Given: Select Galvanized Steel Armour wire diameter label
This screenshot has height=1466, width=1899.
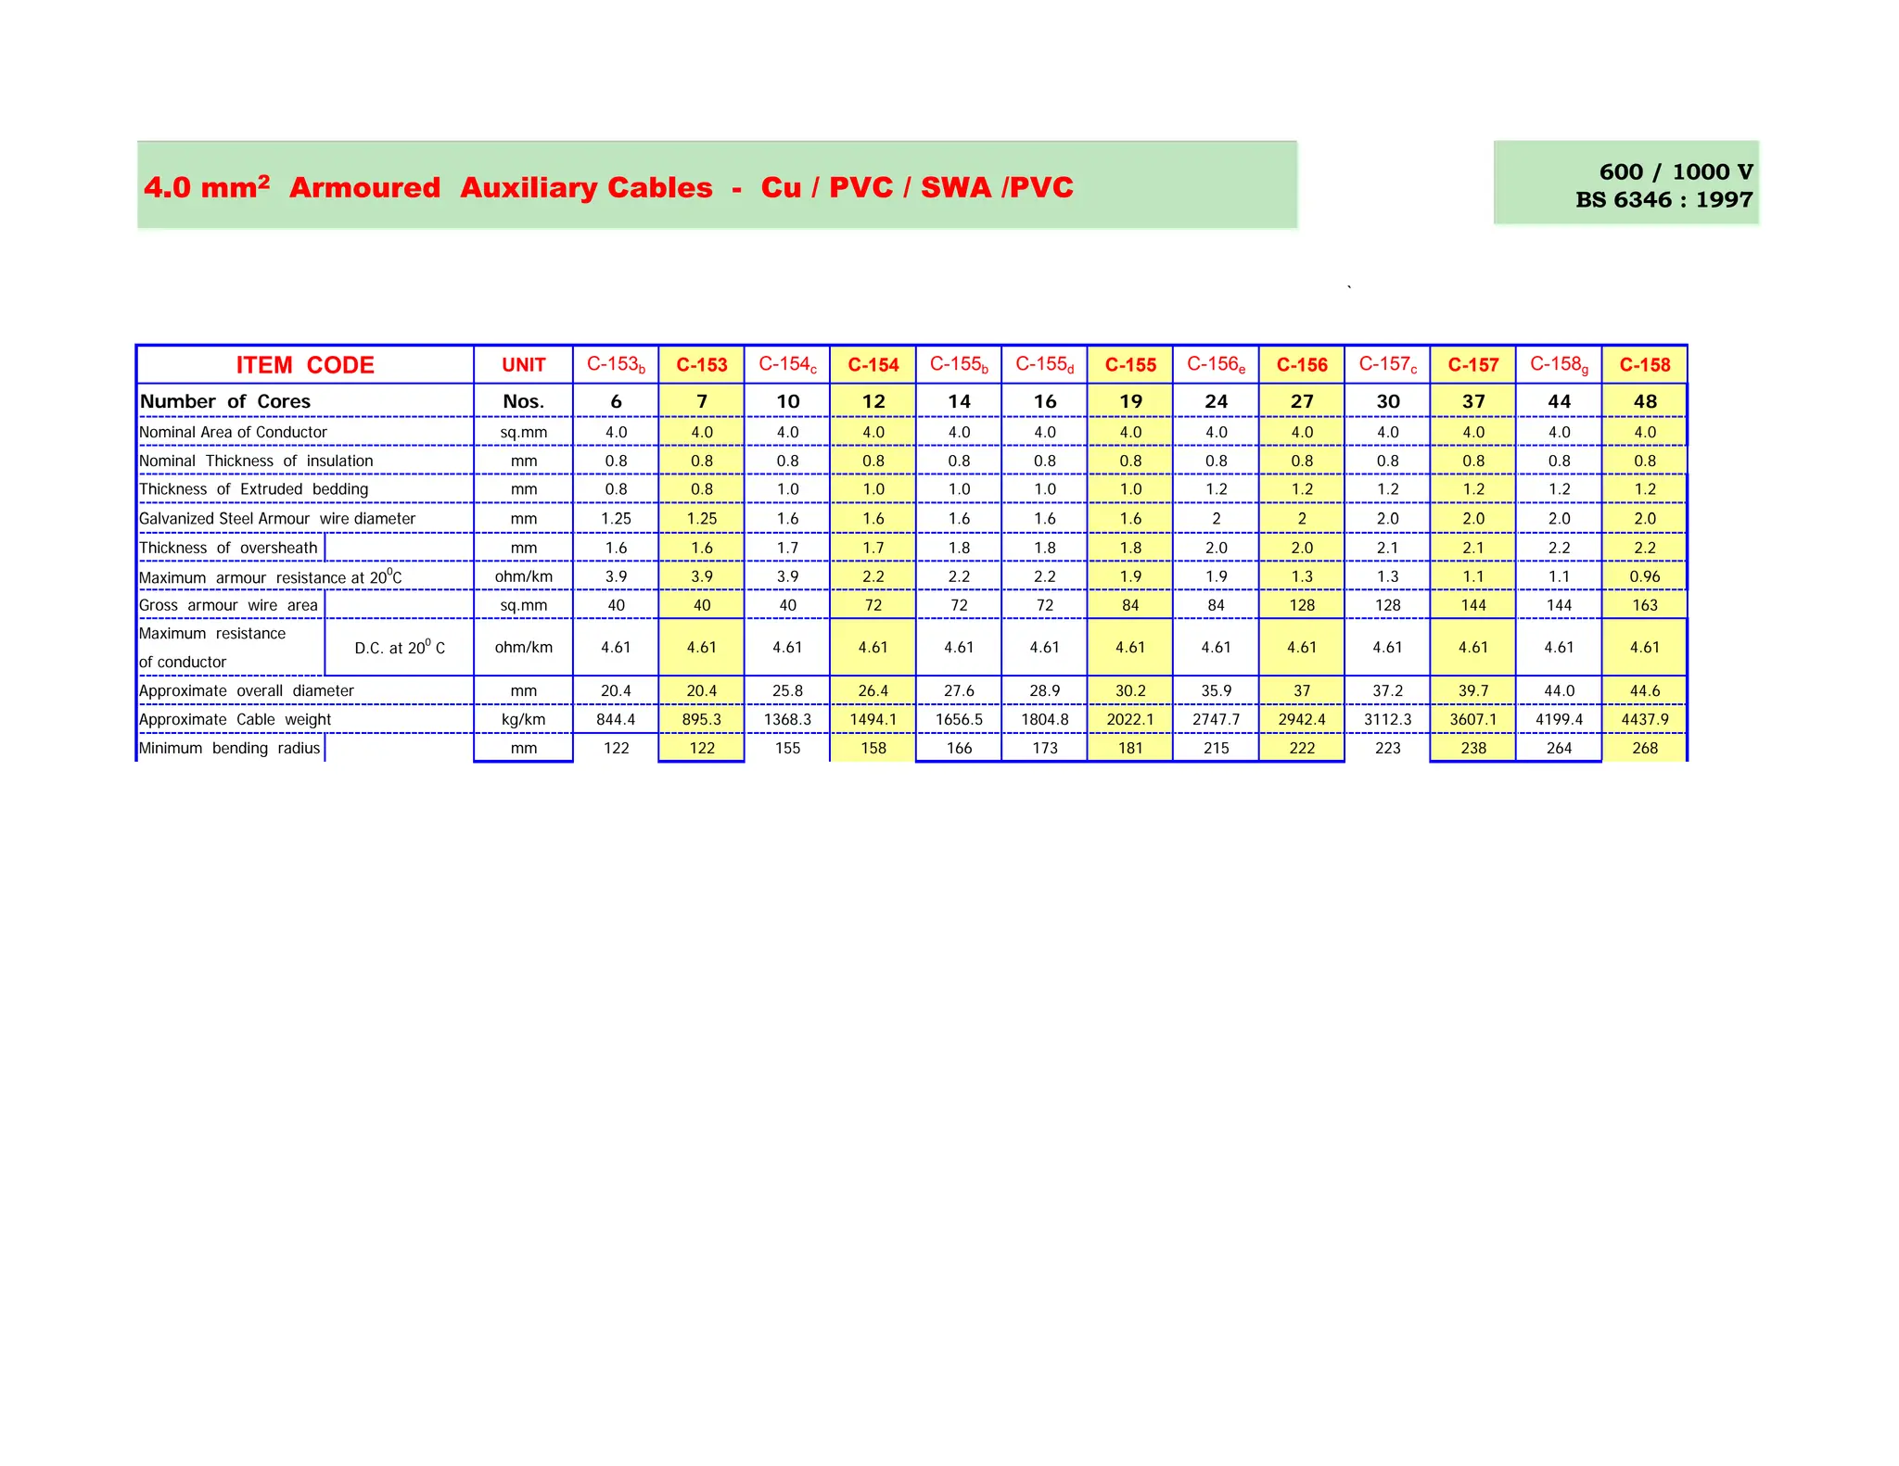Looking at the screenshot, I should tap(277, 518).
